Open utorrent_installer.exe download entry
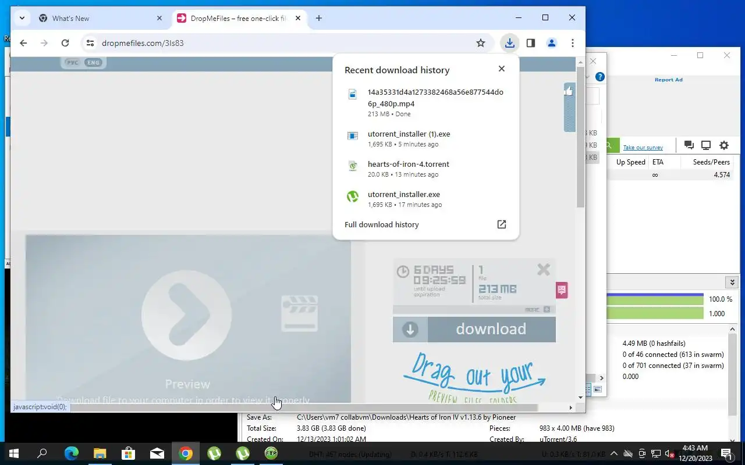Screen dimensions: 745x465 (x=426, y=199)
